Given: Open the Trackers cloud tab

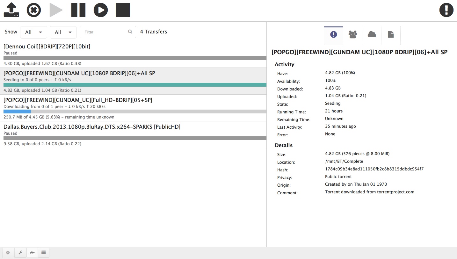Looking at the screenshot, I should 372,35.
